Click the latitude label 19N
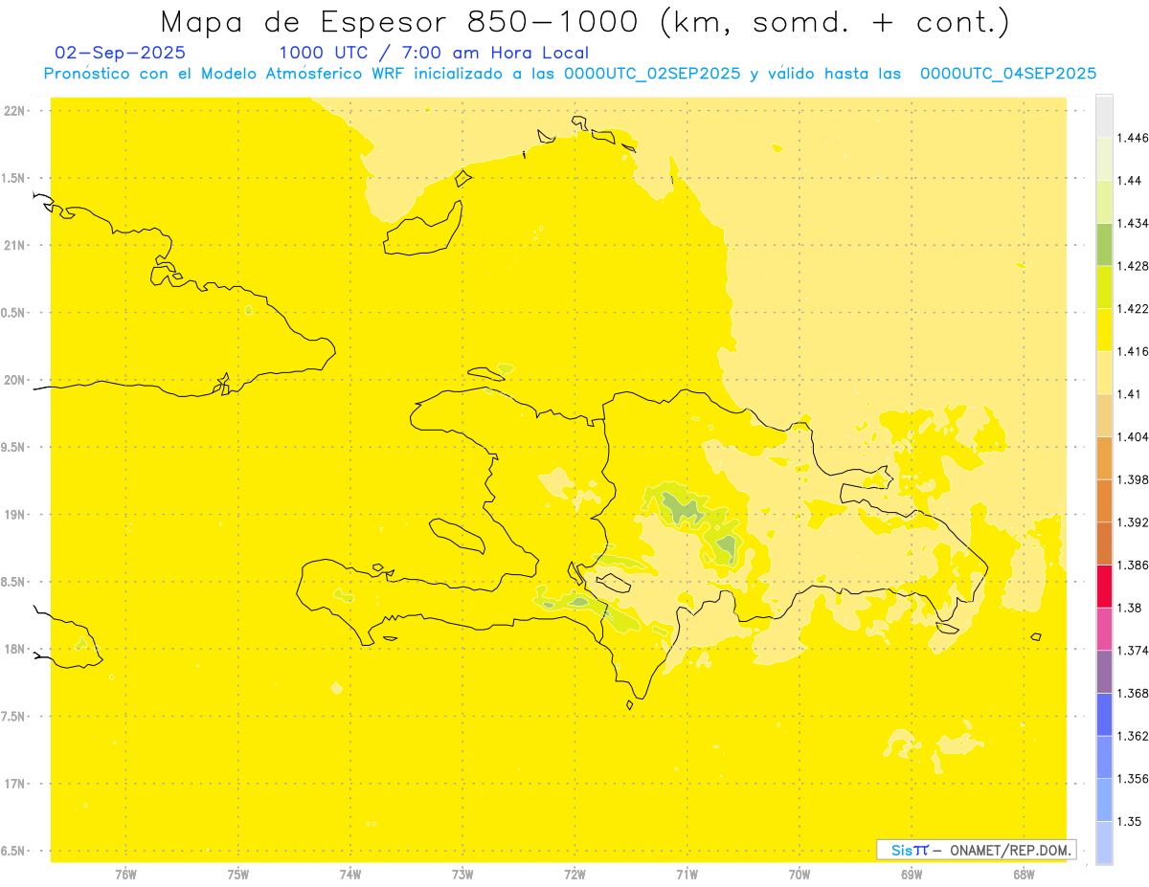This screenshot has height=887, width=1149. (x=14, y=515)
